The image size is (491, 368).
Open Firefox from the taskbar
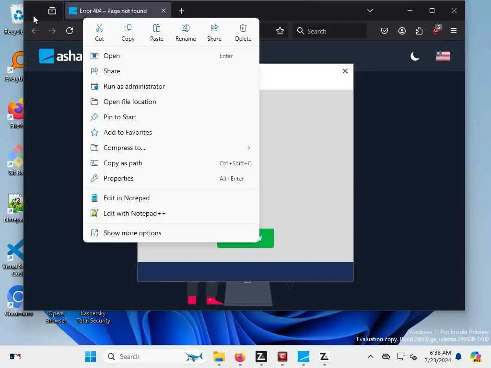pyautogui.click(x=240, y=356)
